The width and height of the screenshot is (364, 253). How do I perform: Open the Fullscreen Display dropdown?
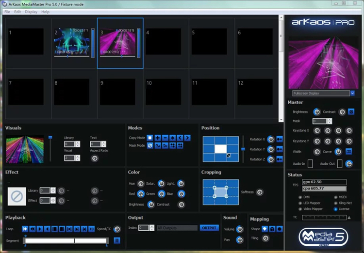click(x=352, y=93)
